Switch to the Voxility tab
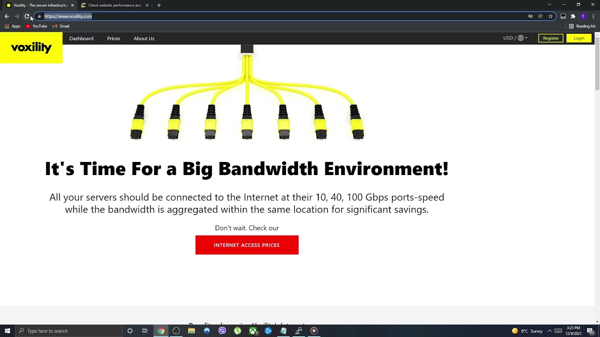Viewport: 600px width, 337px height. tap(39, 5)
